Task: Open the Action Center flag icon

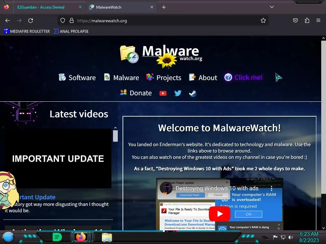Action: [275, 237]
